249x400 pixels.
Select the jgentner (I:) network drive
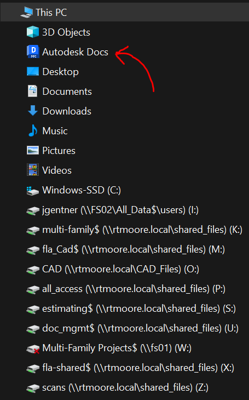(x=120, y=210)
